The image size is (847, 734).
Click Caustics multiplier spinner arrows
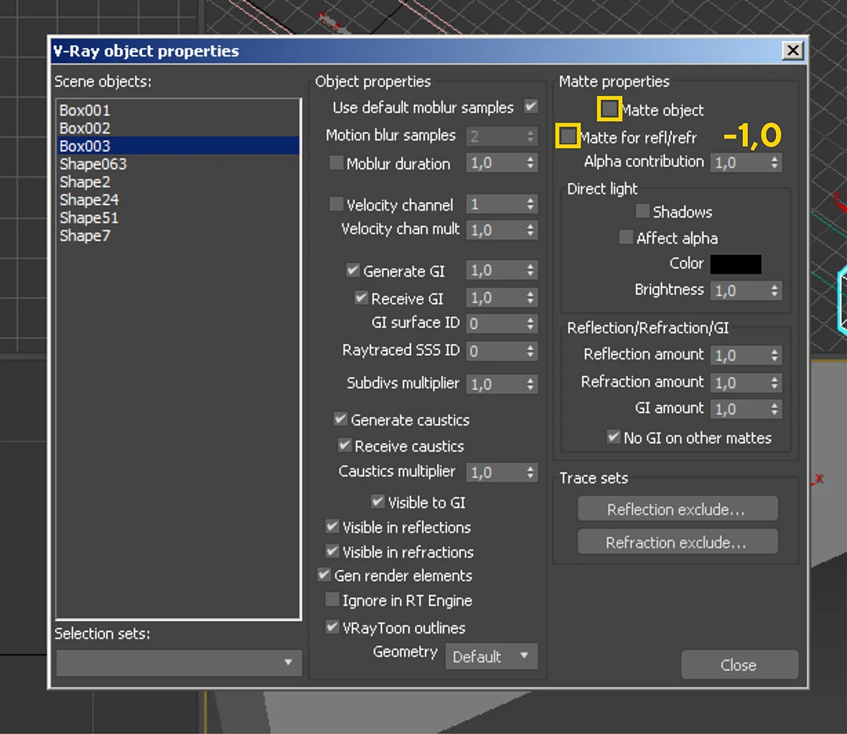click(x=530, y=472)
